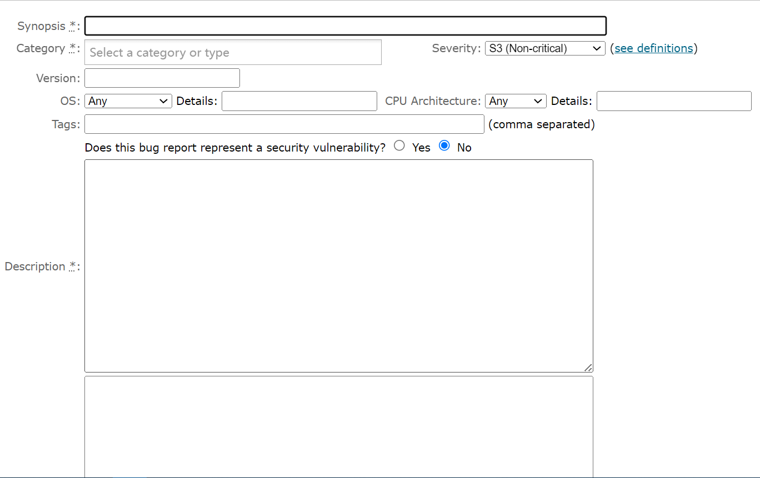Click the OS Details input field

[x=299, y=101]
